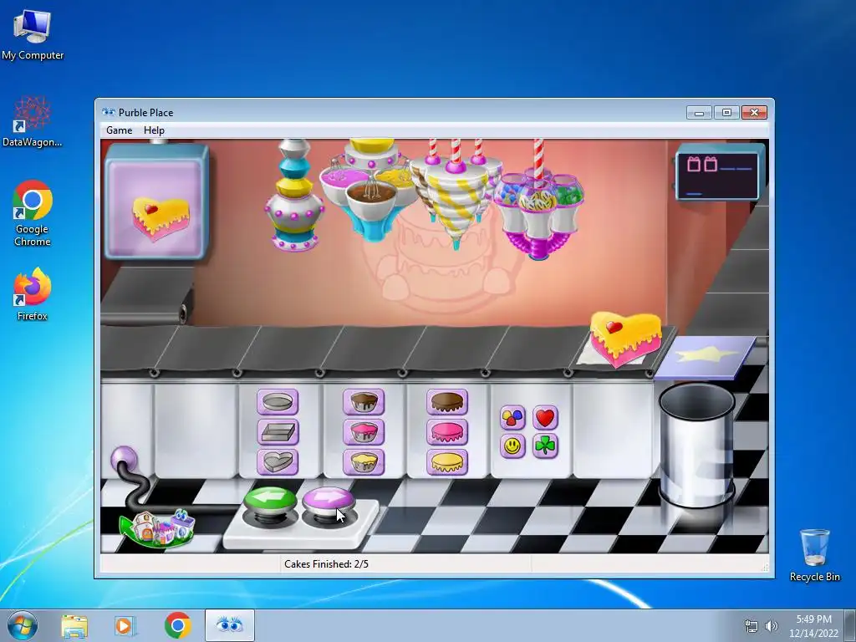Open the network tray icon
The image size is (856, 642).
tap(752, 626)
